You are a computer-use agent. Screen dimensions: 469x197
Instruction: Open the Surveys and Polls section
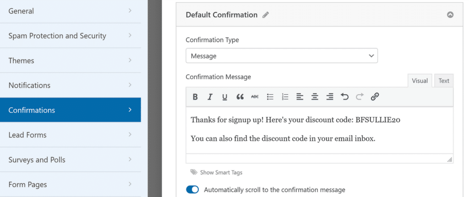[x=70, y=160]
